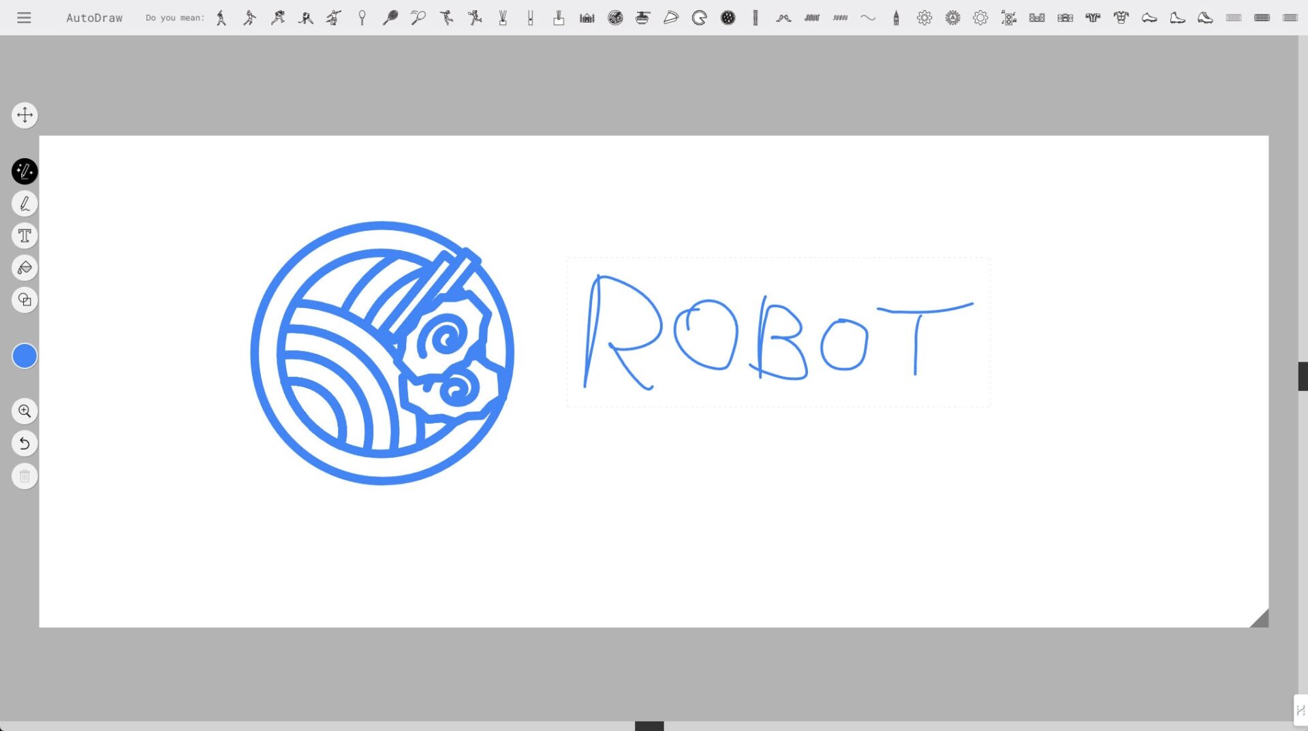
Task: Pick the dark round pizza suggestion
Action: 728,18
